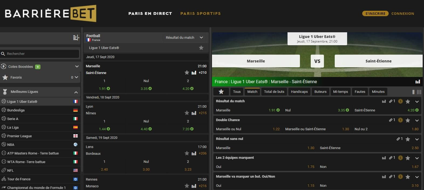424x190 pixels.
Task: Click the BarrièreBet logo
Action: point(50,13)
